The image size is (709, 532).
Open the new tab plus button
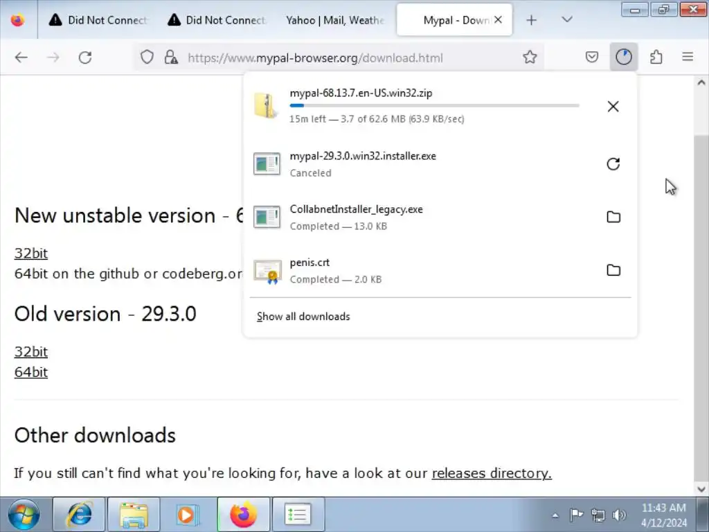coord(532,20)
